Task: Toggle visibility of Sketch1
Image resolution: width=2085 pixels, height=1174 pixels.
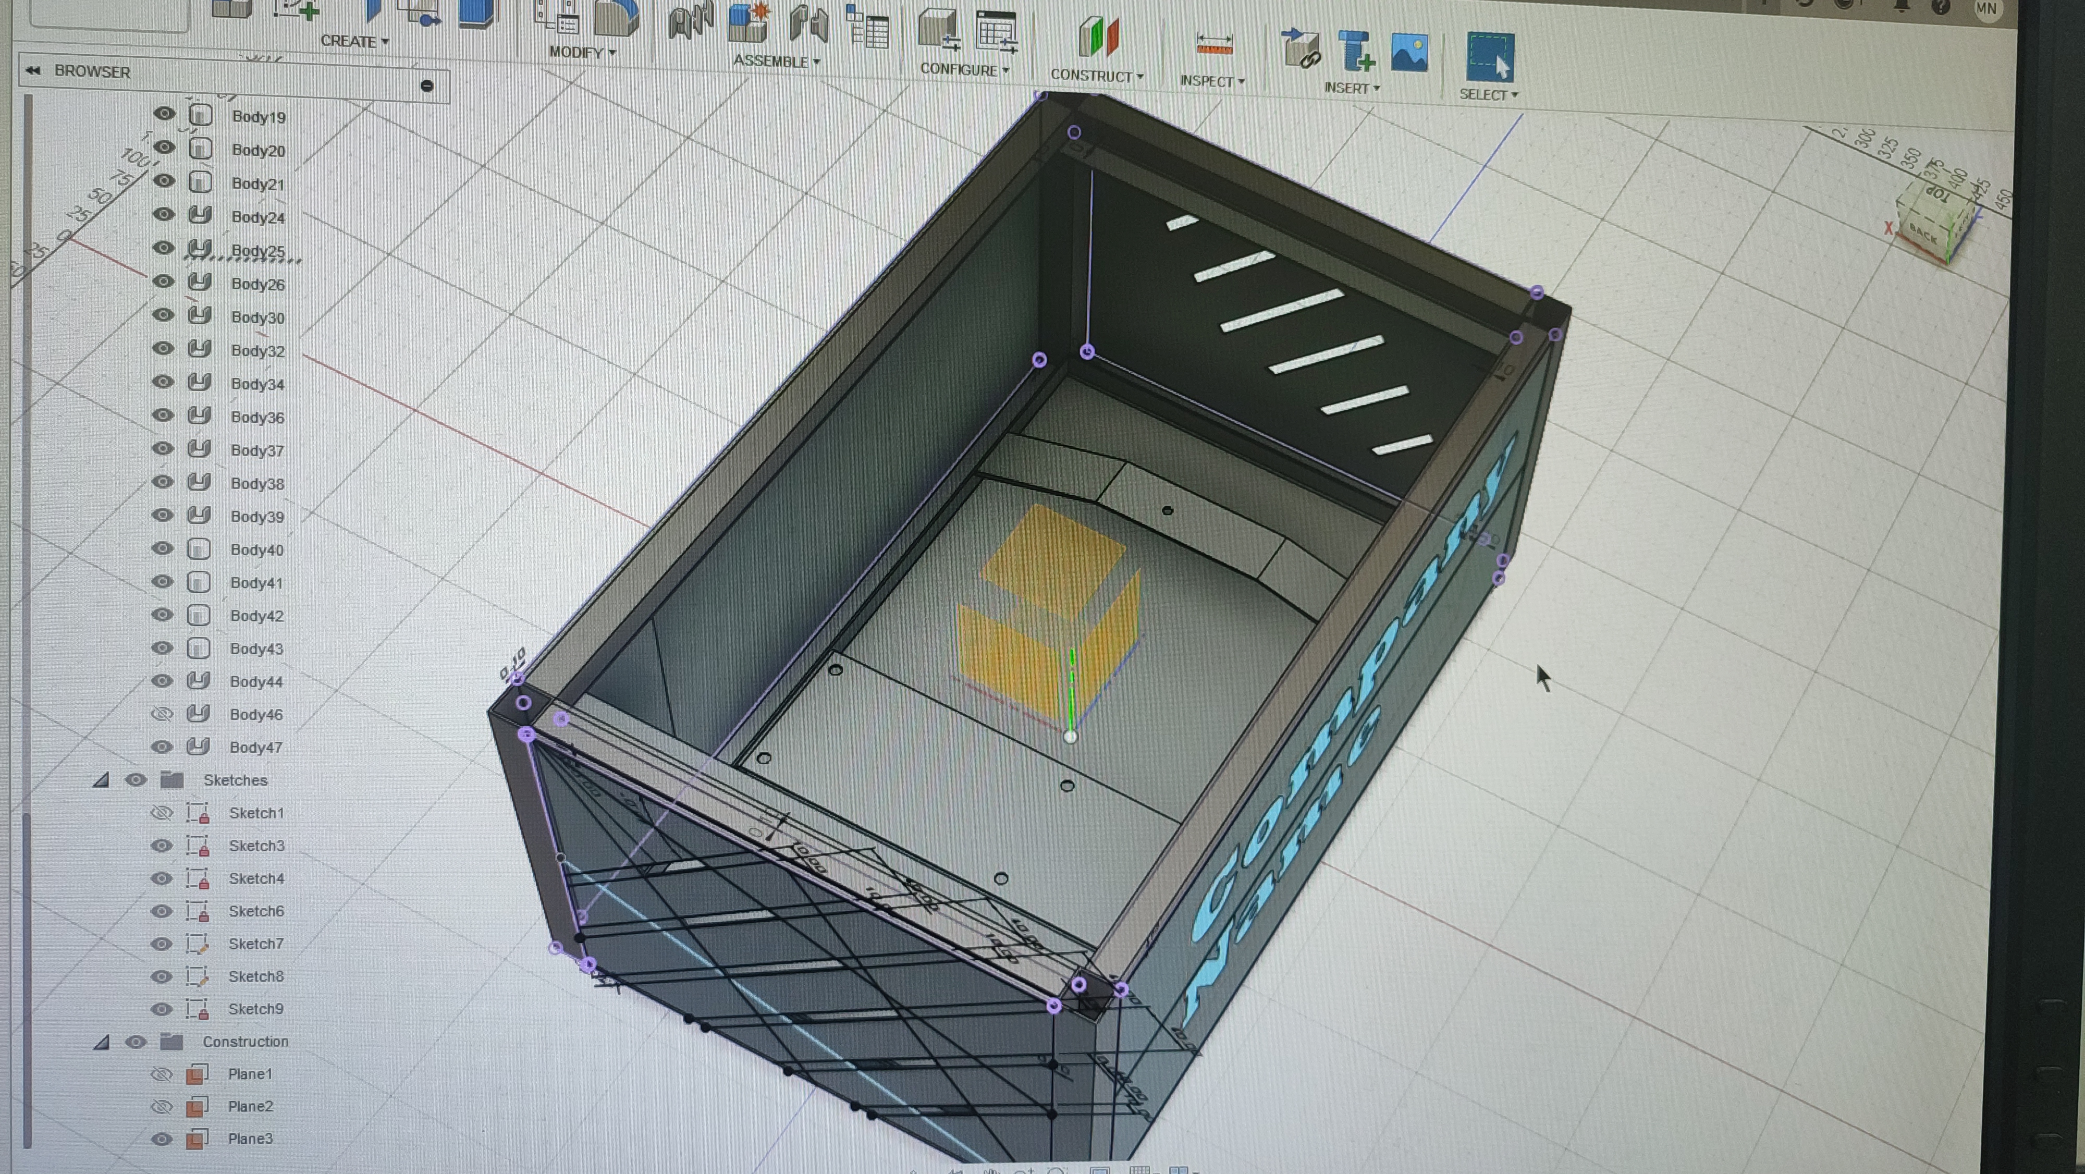Action: [x=162, y=812]
